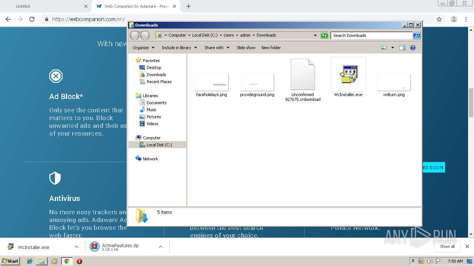Select the xmlturn.png thumbnail
Viewport: 474px width, 266px height.
pyautogui.click(x=394, y=82)
